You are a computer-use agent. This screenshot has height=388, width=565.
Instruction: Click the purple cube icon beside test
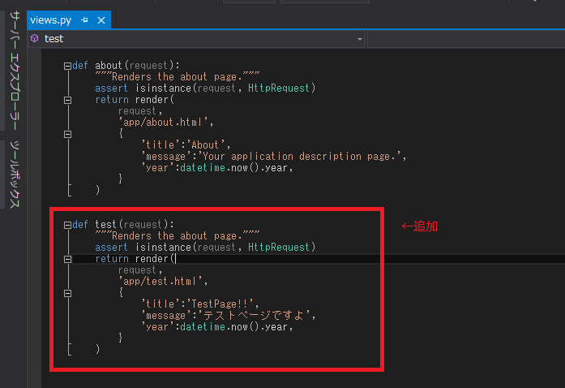click(35, 38)
